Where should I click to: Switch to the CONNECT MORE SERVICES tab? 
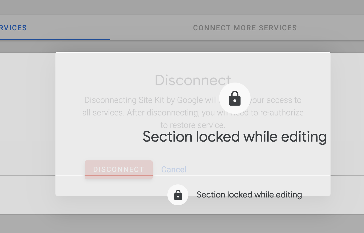point(245,28)
